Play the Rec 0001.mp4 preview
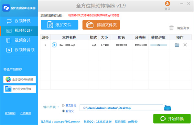This screenshot has height=125, width=194. point(54,45)
